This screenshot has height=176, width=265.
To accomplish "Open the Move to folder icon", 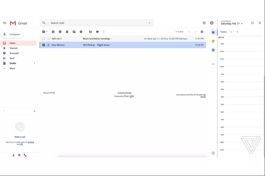I will [90, 32].
